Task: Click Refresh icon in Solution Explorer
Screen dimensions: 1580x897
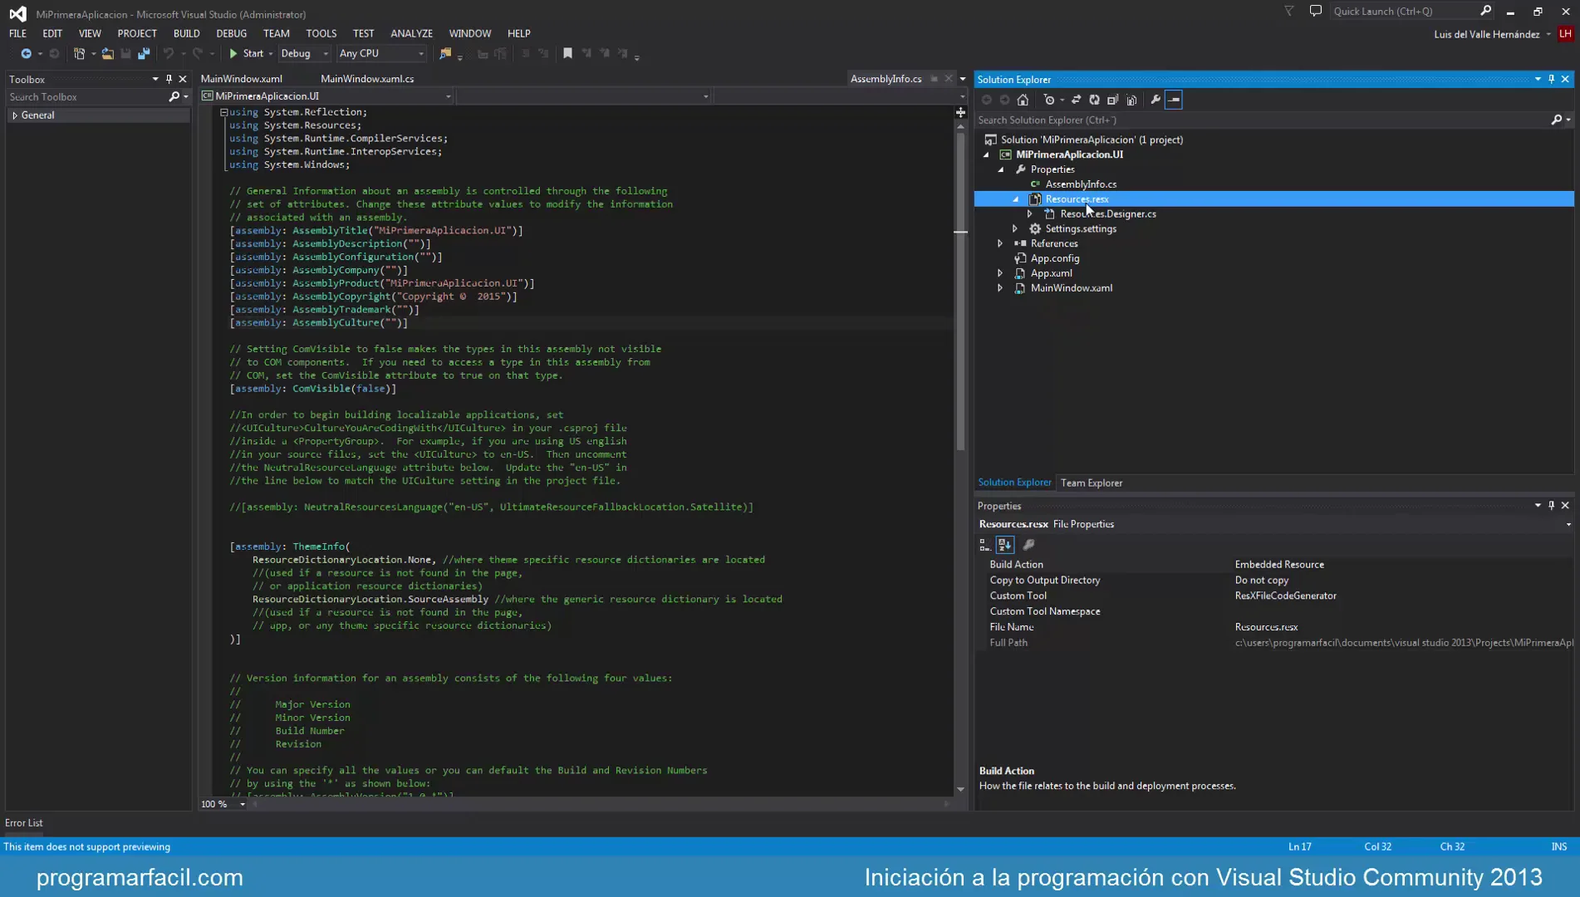Action: click(x=1094, y=100)
